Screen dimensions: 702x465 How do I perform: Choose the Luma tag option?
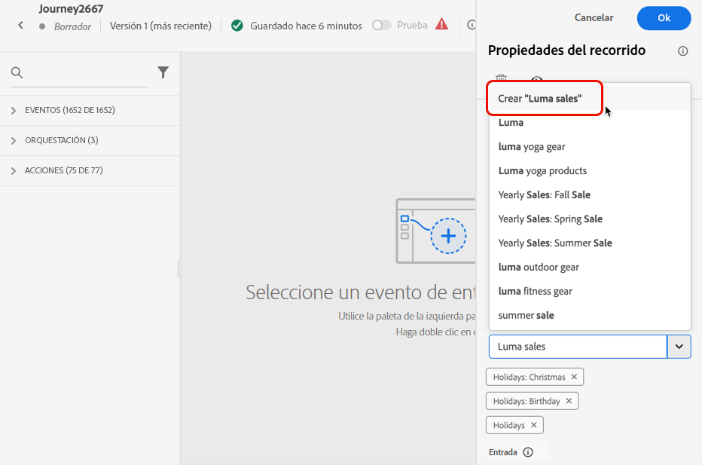point(590,122)
